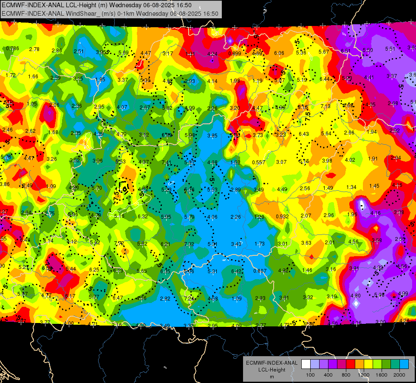The width and height of the screenshot is (416, 383).
Task: Click the LCL-Height title line at top
Action: pyautogui.click(x=96, y=5)
